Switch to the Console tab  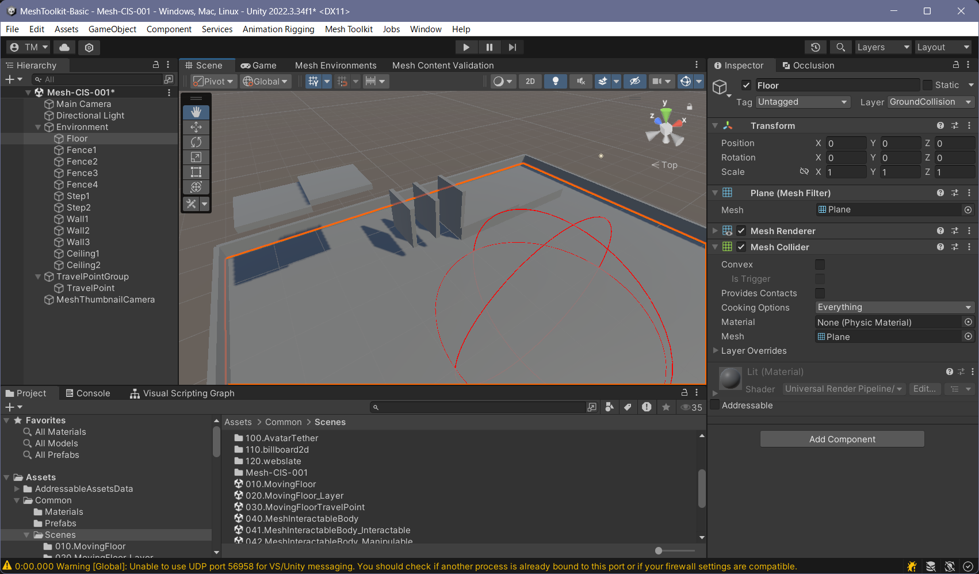pyautogui.click(x=88, y=393)
